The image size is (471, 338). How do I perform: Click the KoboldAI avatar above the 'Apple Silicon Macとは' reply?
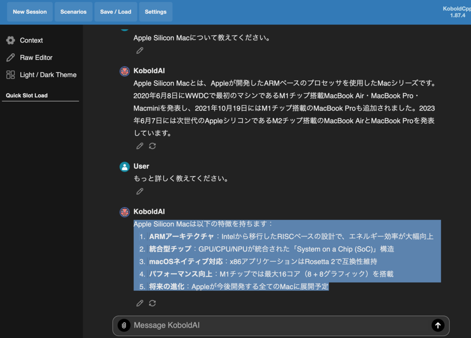click(125, 71)
